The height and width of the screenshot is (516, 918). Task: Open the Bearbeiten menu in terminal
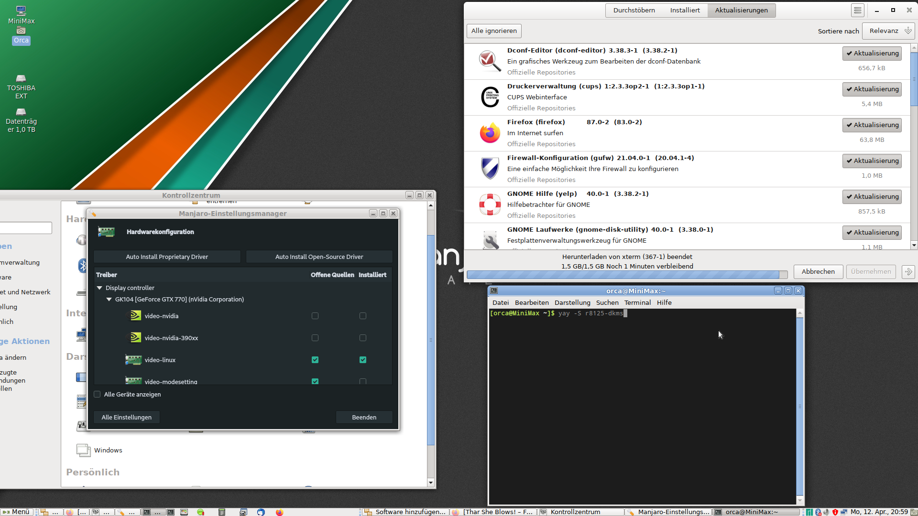(x=532, y=302)
